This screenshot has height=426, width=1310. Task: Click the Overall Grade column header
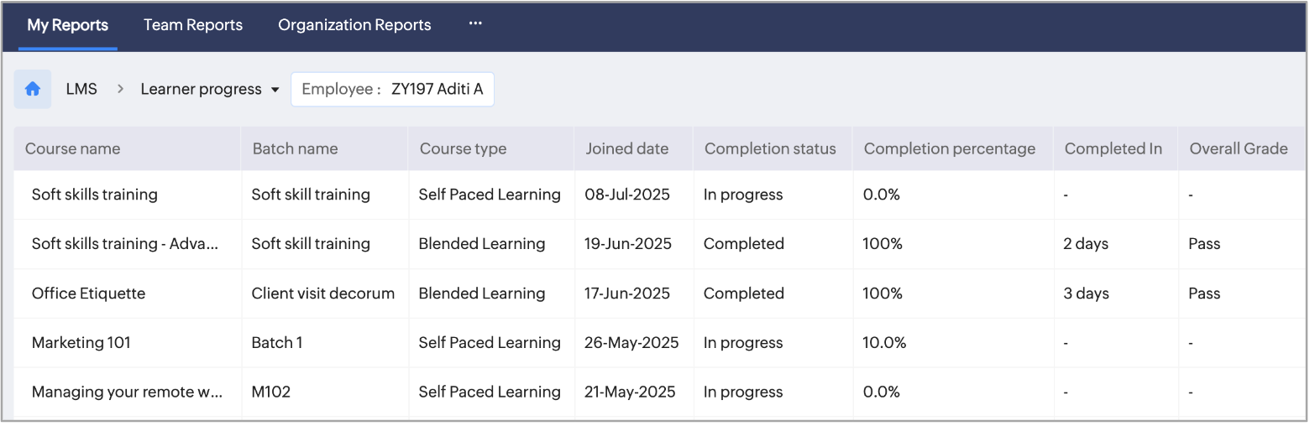1238,148
